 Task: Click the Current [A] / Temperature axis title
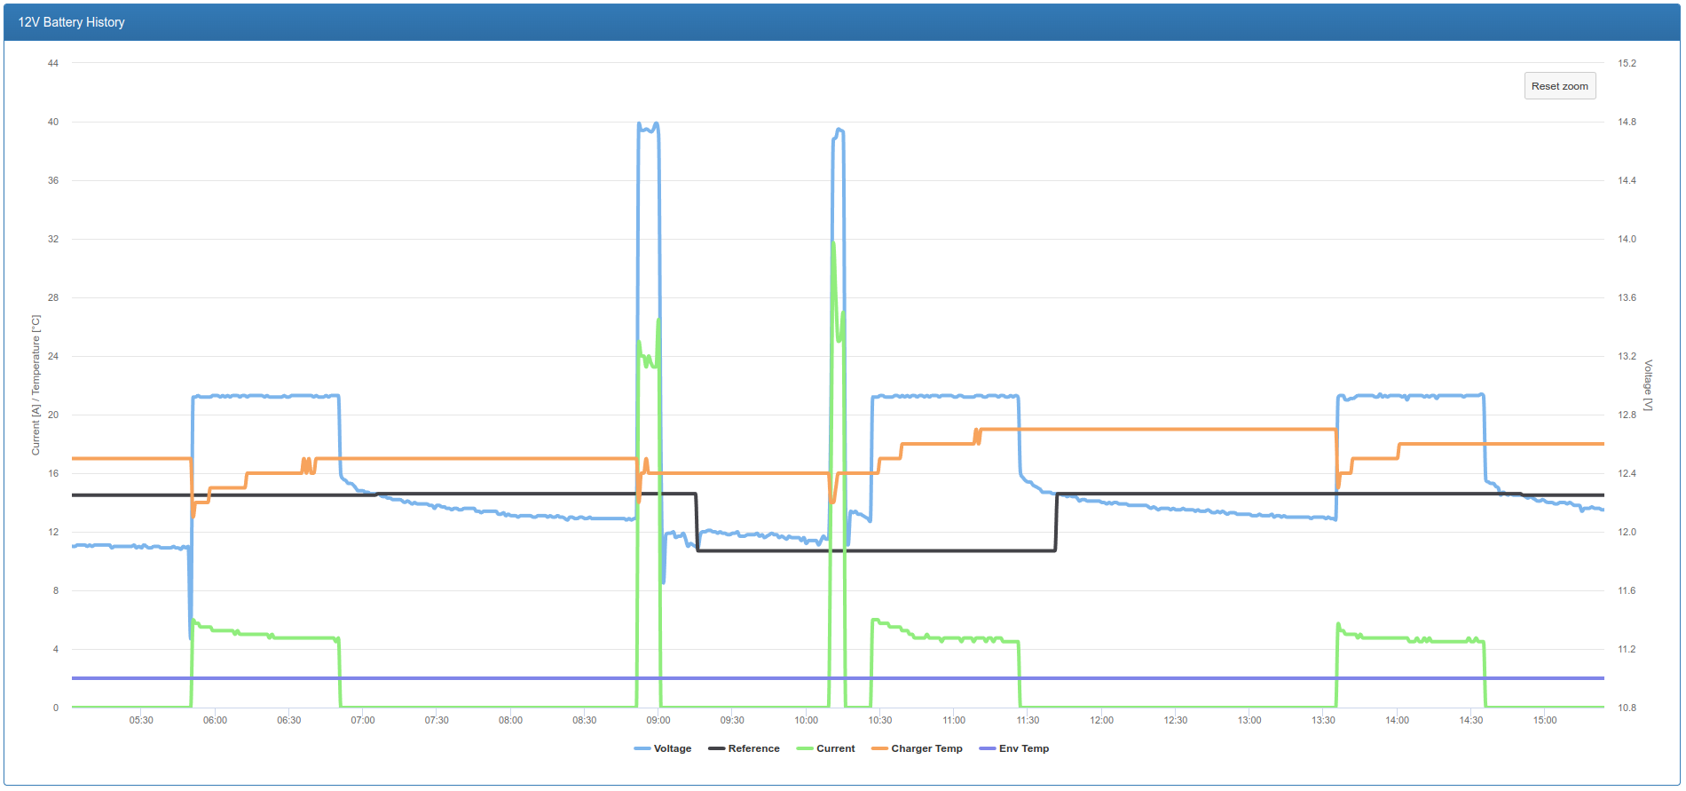35,384
